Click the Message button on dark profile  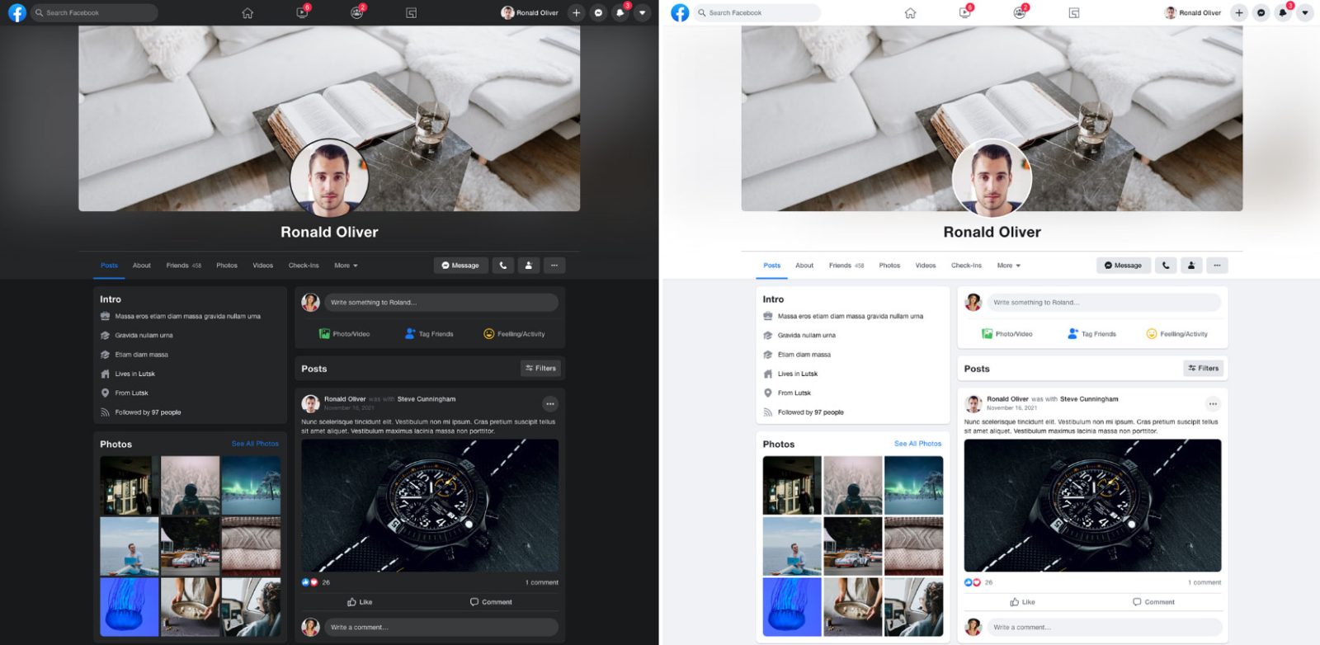coord(460,266)
